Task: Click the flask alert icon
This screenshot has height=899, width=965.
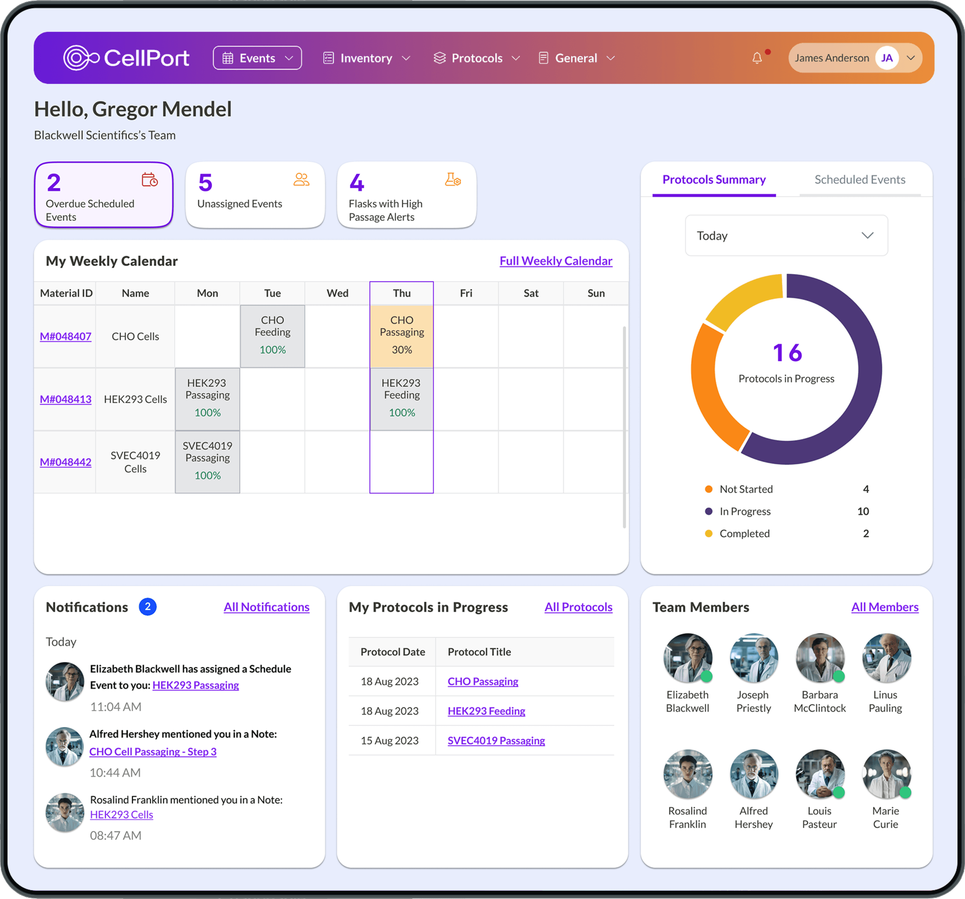Action: 452,180
